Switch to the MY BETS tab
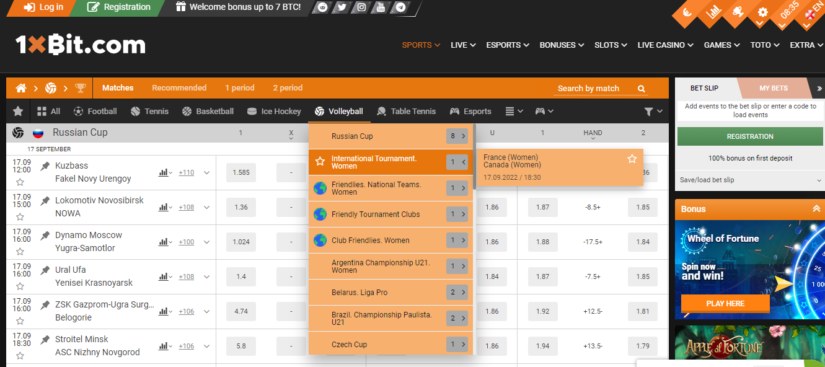 [x=774, y=87]
